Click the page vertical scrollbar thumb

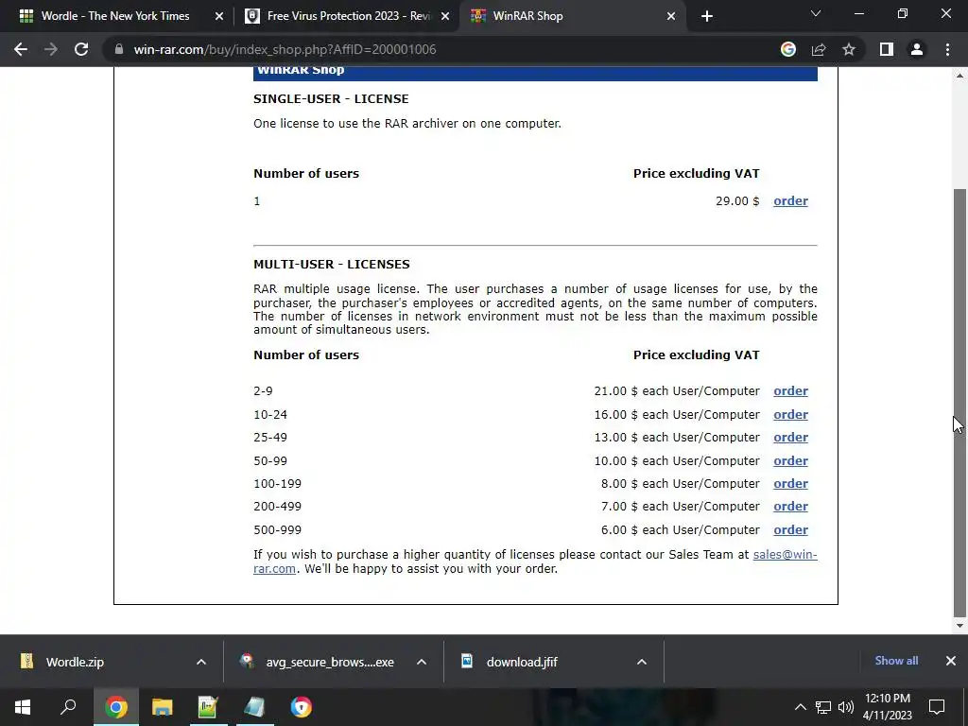tap(959, 401)
